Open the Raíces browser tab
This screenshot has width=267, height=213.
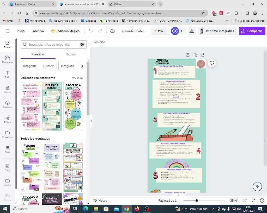point(132,4)
